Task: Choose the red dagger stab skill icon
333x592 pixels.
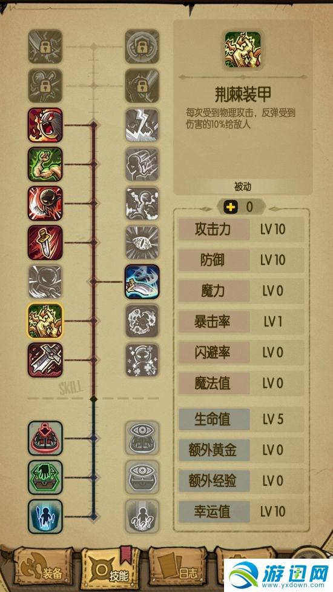Action: click(x=45, y=242)
